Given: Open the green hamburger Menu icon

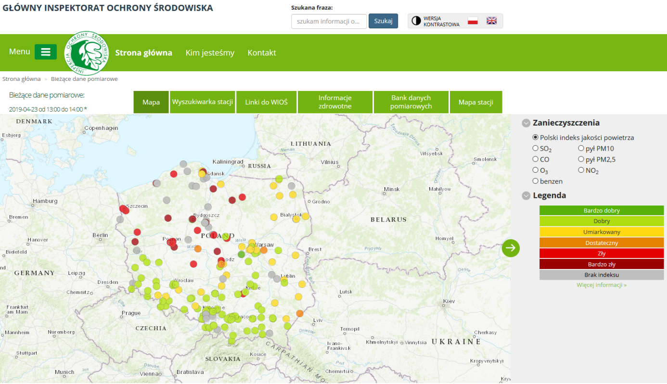Looking at the screenshot, I should [46, 52].
